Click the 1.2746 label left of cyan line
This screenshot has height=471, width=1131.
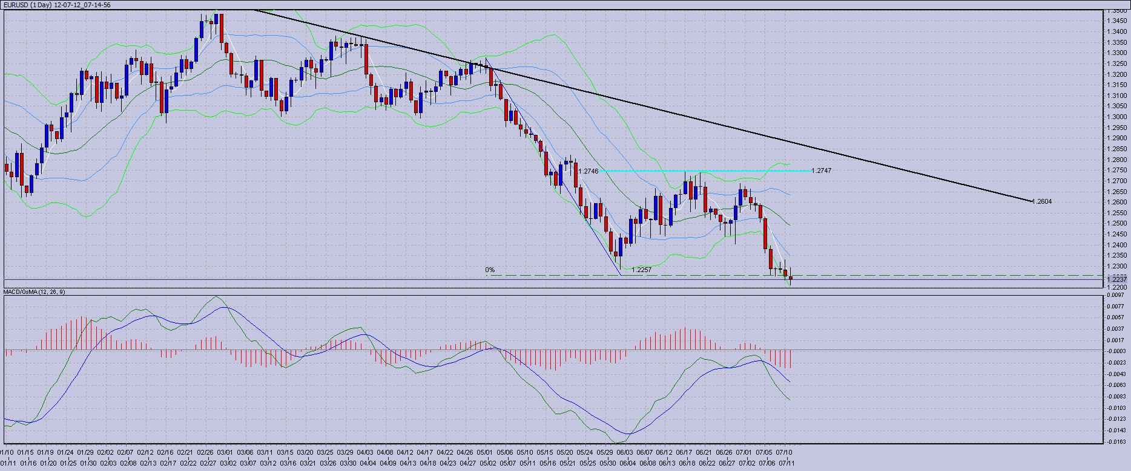coord(588,172)
